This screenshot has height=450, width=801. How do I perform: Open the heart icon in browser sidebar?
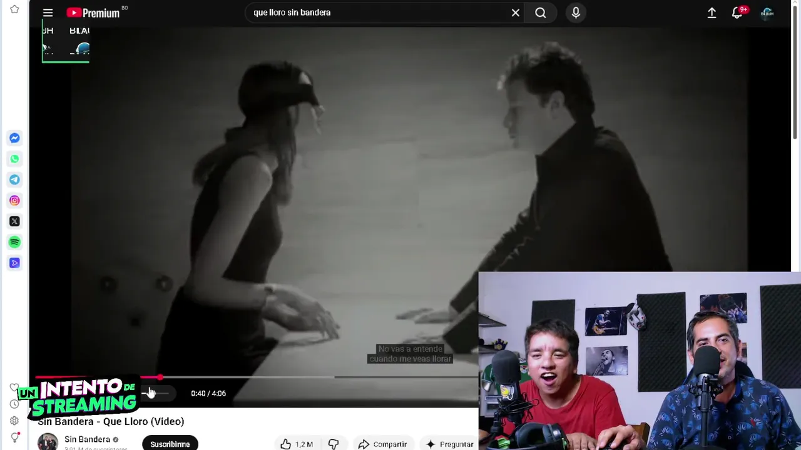coord(14,387)
